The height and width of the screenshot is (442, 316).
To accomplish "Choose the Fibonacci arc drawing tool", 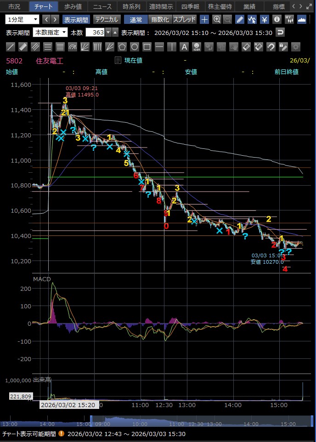I will [72, 47].
